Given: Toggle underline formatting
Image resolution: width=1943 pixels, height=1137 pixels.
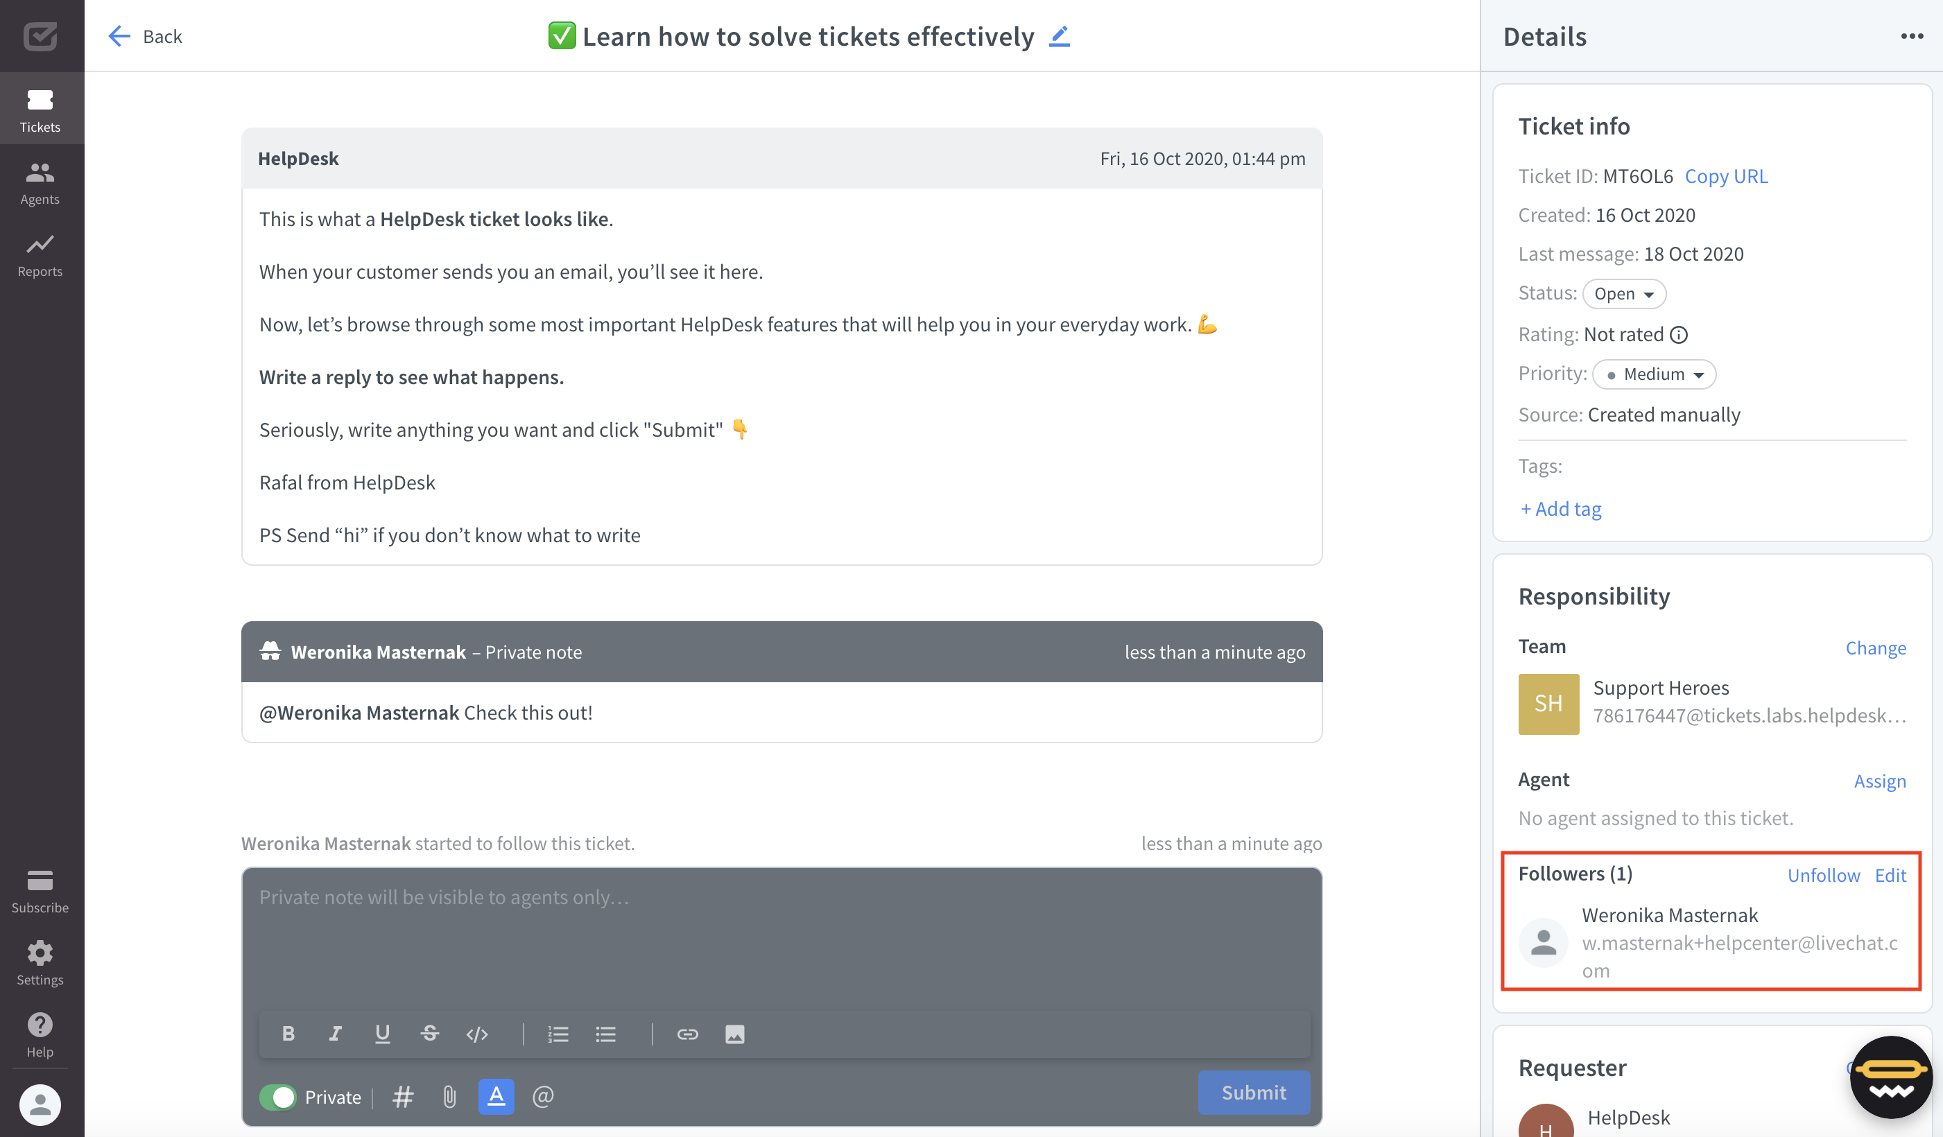Looking at the screenshot, I should pyautogui.click(x=383, y=1034).
